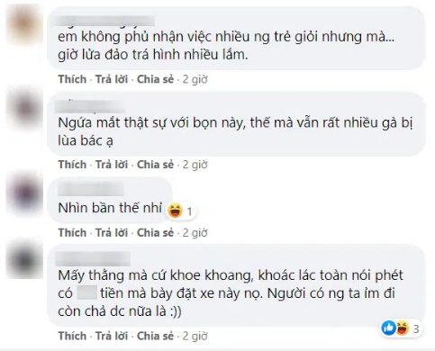
Task: Reply to the 'giờ lừa đảo trá hình' comment
Action: [112, 79]
